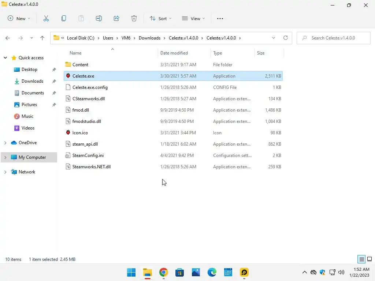
Task: Open Documents in Quick access
Action: click(33, 93)
